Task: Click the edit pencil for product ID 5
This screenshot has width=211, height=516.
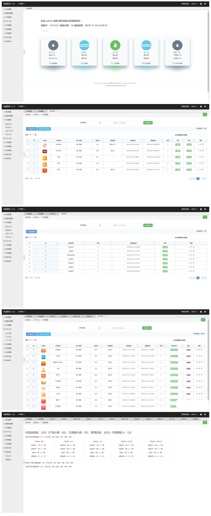Action: coord(201,144)
